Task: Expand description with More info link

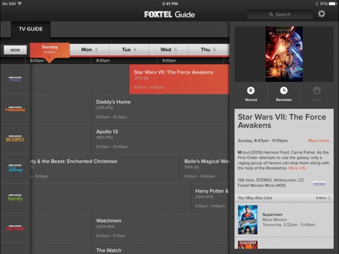Action: coord(297,168)
